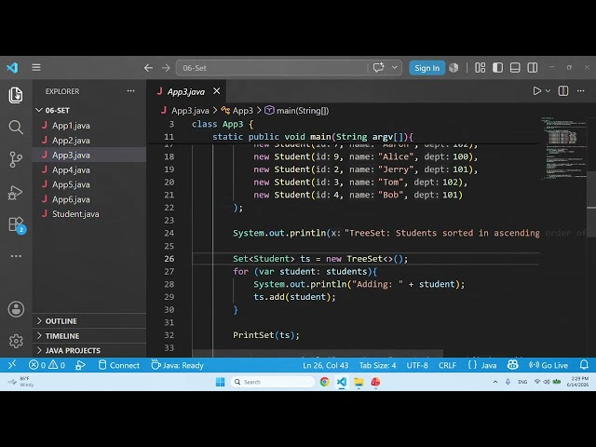Open Google Chrome from the taskbar
Image resolution: width=596 pixels, height=447 pixels.
tap(325, 382)
